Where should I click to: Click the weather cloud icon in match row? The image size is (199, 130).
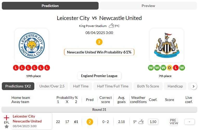pyautogui.click(x=141, y=121)
